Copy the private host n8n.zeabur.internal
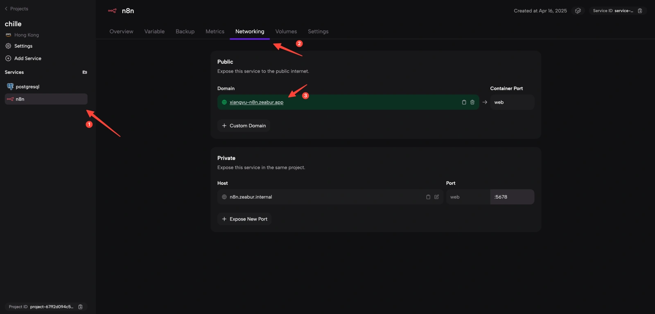This screenshot has width=655, height=314. pos(428,197)
